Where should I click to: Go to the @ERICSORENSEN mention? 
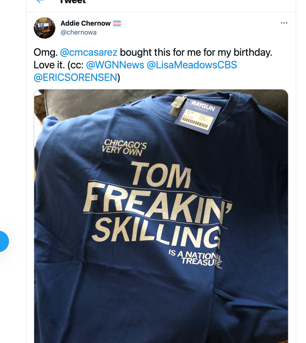coord(75,77)
